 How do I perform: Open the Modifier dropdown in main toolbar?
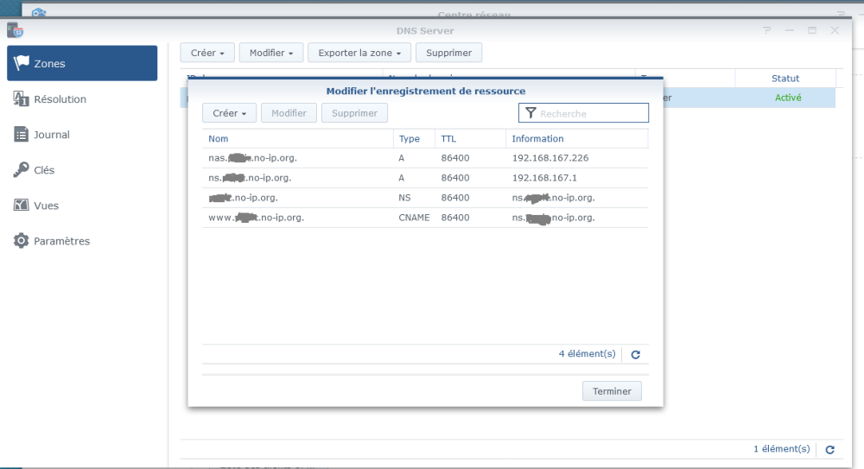(x=270, y=53)
